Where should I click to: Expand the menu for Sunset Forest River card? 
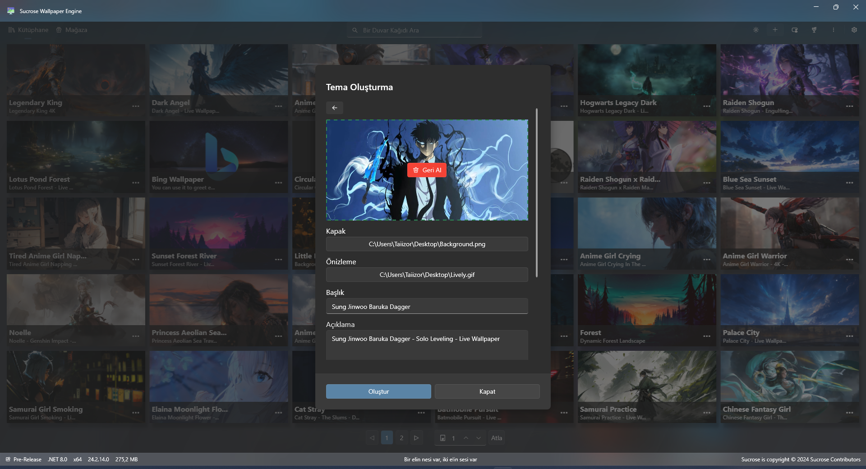279,260
